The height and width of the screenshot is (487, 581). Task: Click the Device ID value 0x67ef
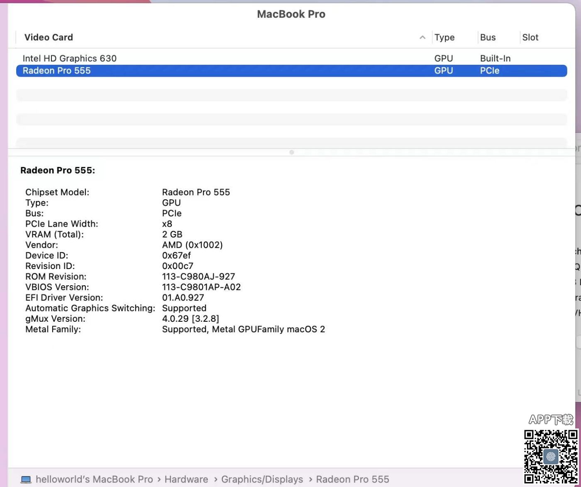(x=176, y=256)
